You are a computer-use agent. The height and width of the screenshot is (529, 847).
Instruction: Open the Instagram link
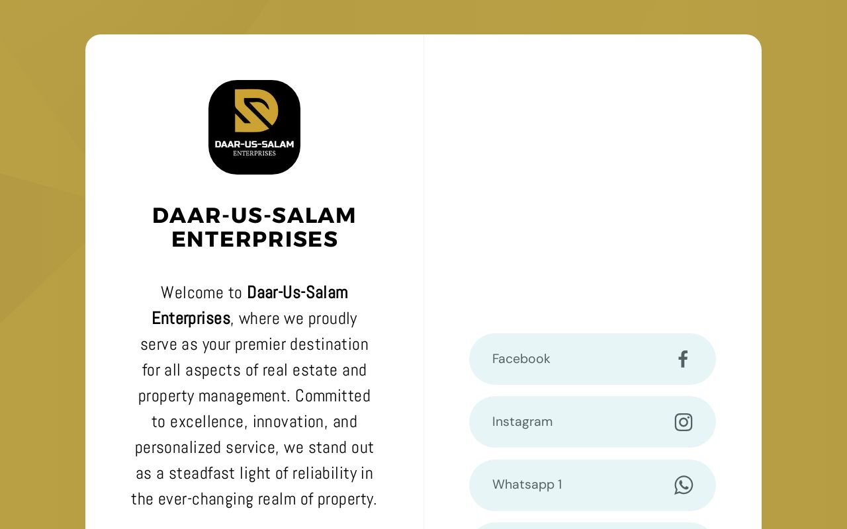pyautogui.click(x=592, y=422)
